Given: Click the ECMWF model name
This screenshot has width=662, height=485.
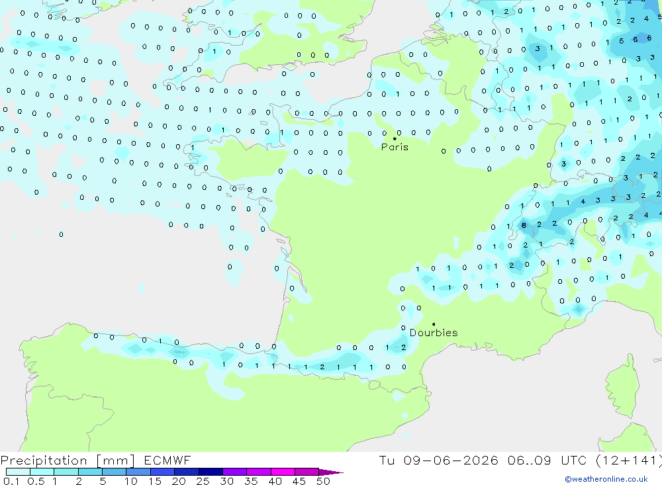Looking at the screenshot, I should [x=167, y=460].
